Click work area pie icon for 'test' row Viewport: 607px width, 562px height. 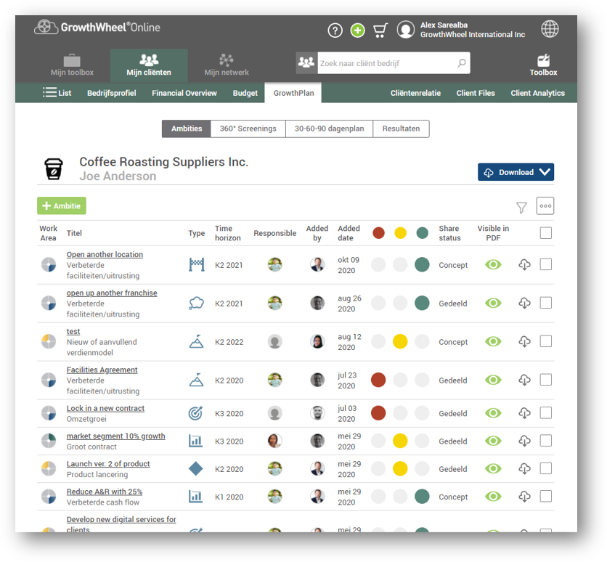(x=49, y=341)
